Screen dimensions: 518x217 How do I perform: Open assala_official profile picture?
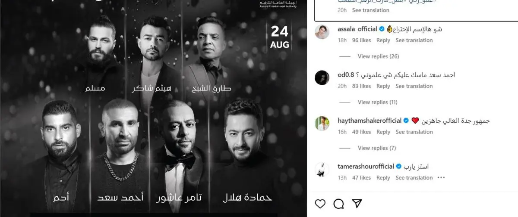click(322, 32)
